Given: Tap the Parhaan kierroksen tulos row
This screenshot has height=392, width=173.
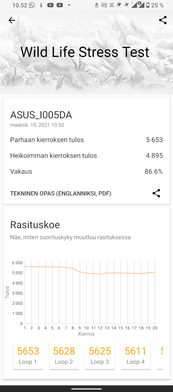Looking at the screenshot, I should (86, 140).
